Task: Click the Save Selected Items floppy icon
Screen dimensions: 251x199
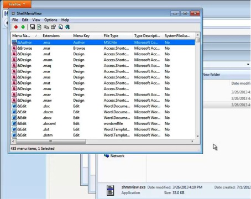Action: click(32, 27)
